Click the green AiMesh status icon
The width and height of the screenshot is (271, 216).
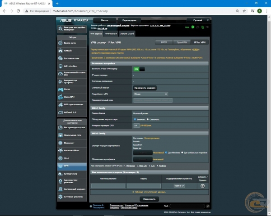[192, 27]
